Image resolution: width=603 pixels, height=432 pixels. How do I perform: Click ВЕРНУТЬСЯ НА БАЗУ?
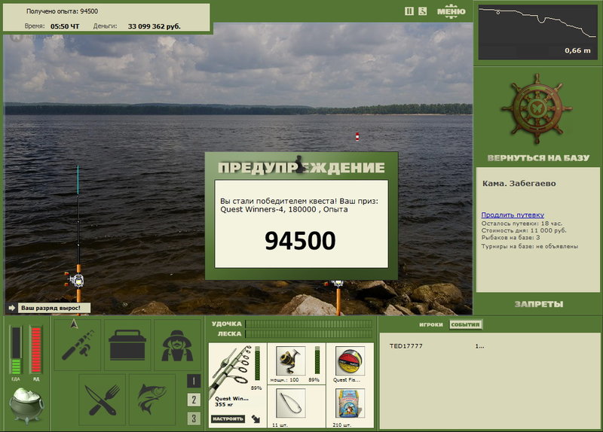538,158
